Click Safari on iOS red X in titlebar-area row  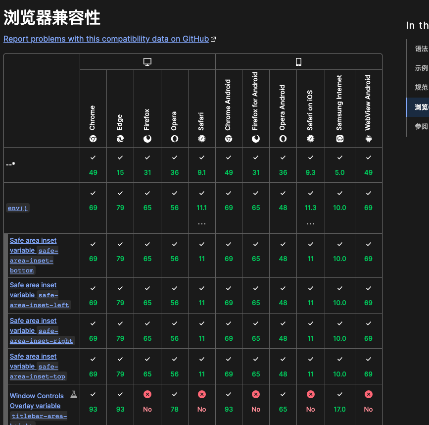click(x=311, y=394)
